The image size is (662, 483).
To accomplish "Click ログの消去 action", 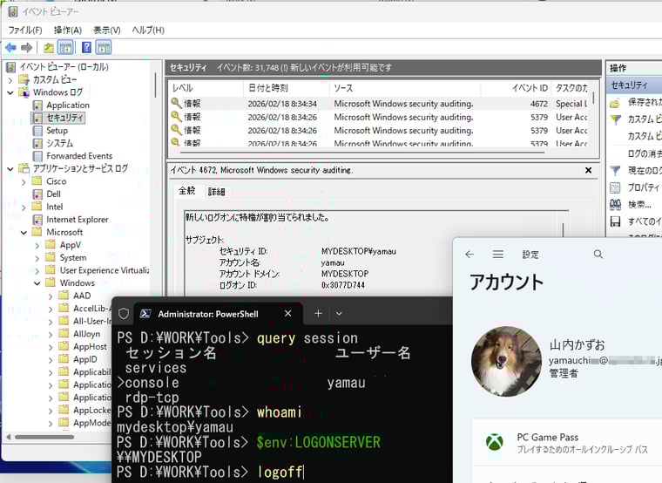I will 645,153.
